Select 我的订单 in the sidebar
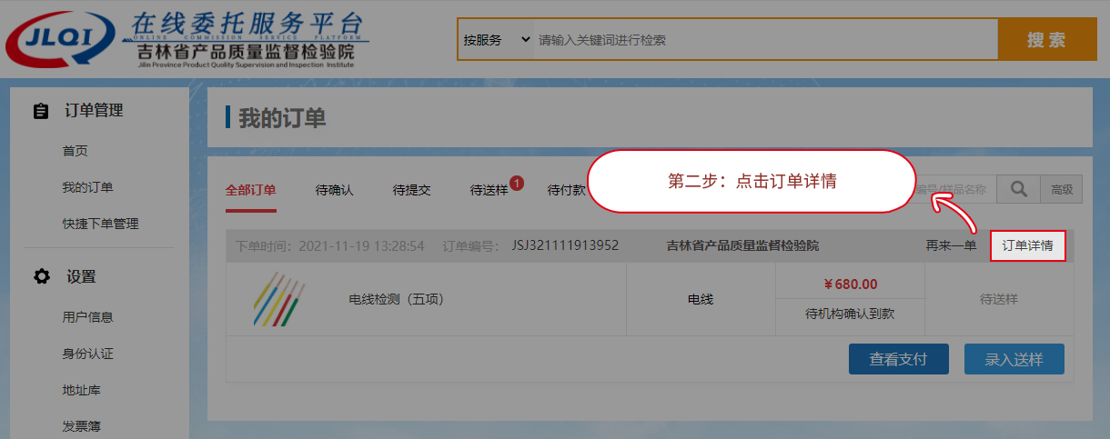The width and height of the screenshot is (1110, 439). (x=87, y=187)
